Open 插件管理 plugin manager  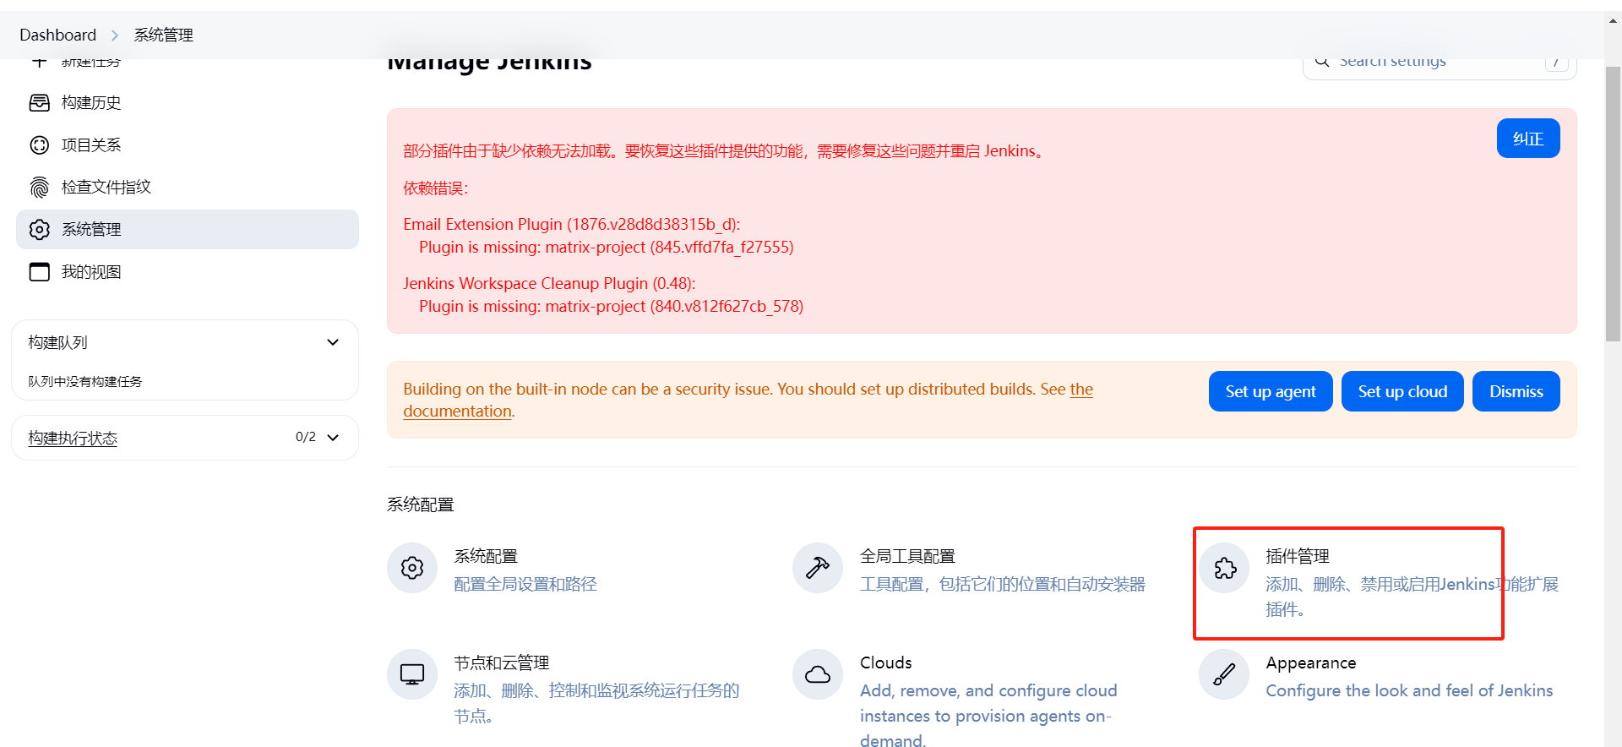(1298, 556)
